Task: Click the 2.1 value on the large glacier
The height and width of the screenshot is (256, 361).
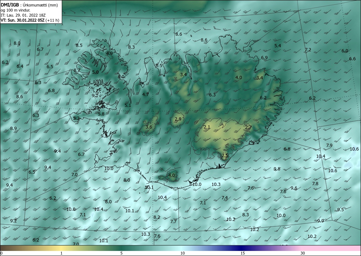Action: [207, 127]
